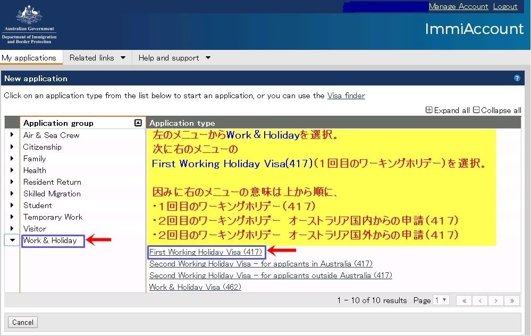Image resolution: width=531 pixels, height=336 pixels.
Task: Go to the previous results page
Action: point(480,300)
